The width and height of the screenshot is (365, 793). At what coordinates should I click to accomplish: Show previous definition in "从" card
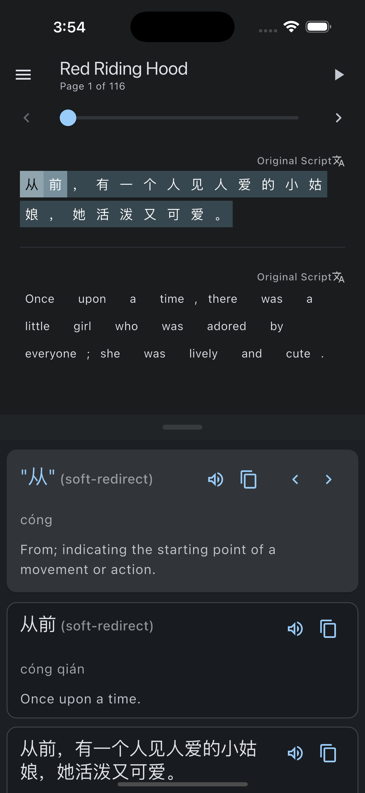(x=295, y=479)
